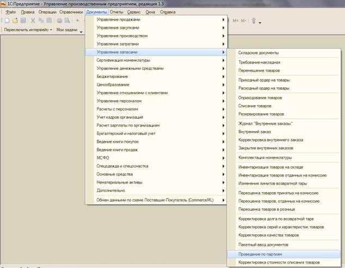Click the 1C application logo in the title bar
Screen dimensions: 345x268
3,4
